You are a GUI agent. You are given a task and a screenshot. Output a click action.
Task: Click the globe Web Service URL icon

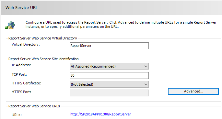tap(10, 25)
